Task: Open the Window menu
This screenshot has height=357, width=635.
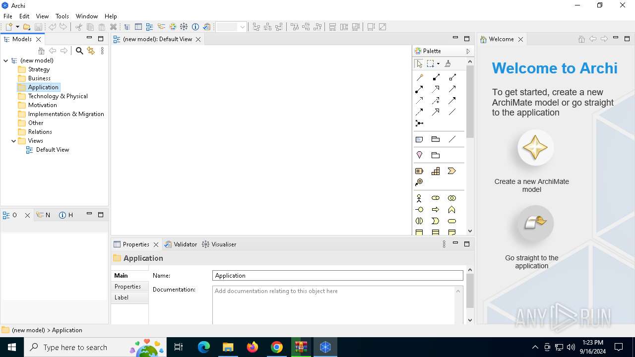Action: point(87,16)
